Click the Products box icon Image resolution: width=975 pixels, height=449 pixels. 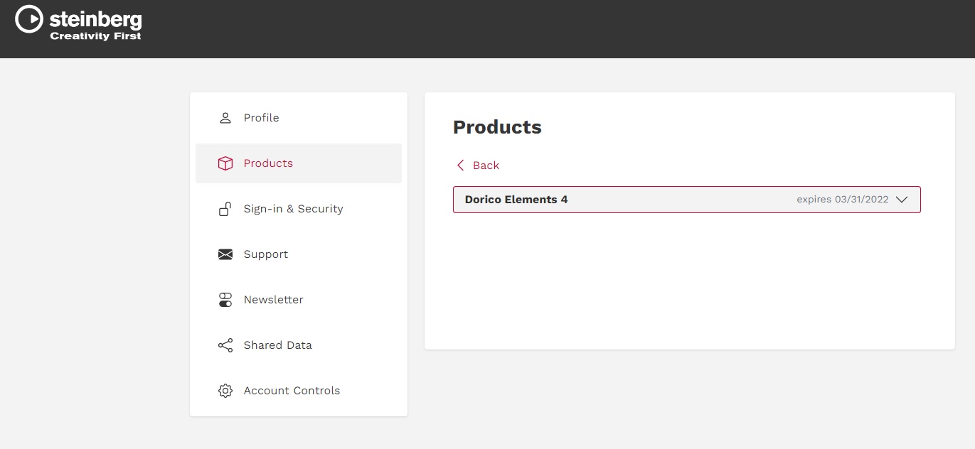225,163
